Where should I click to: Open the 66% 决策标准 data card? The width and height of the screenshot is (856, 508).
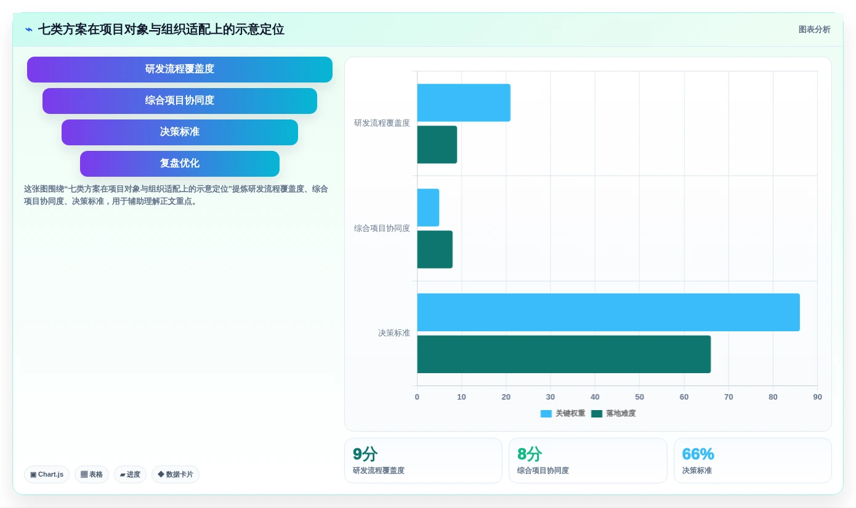click(753, 461)
